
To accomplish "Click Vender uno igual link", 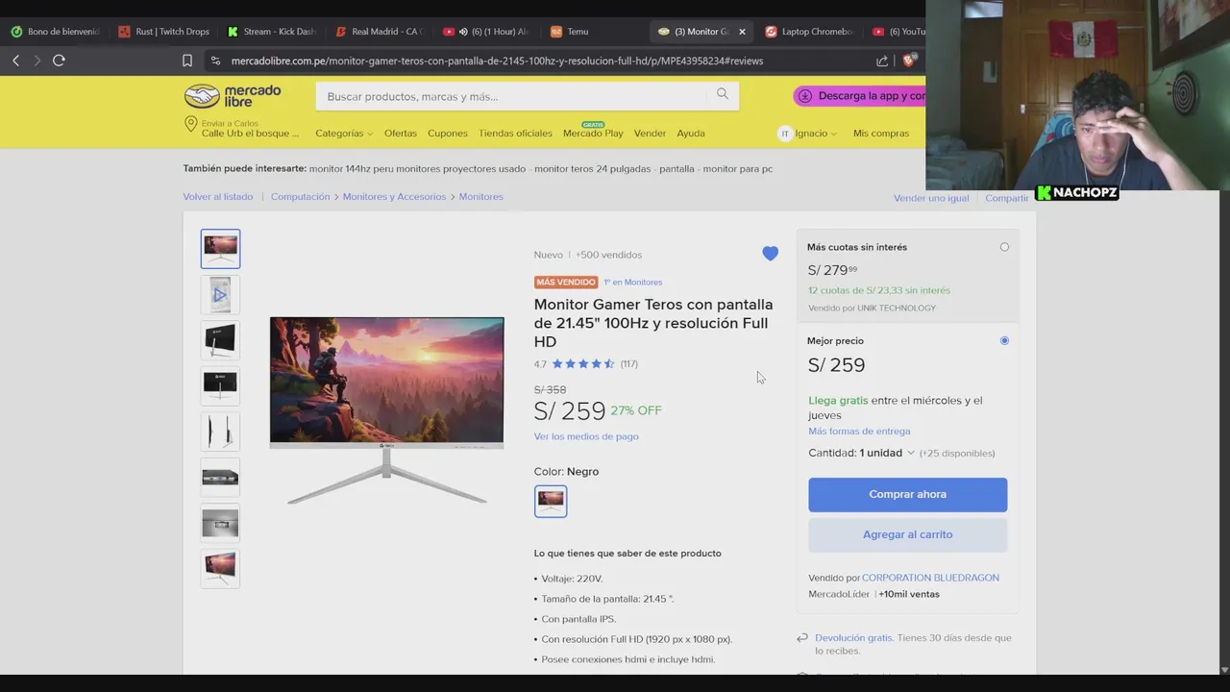I will point(931,198).
